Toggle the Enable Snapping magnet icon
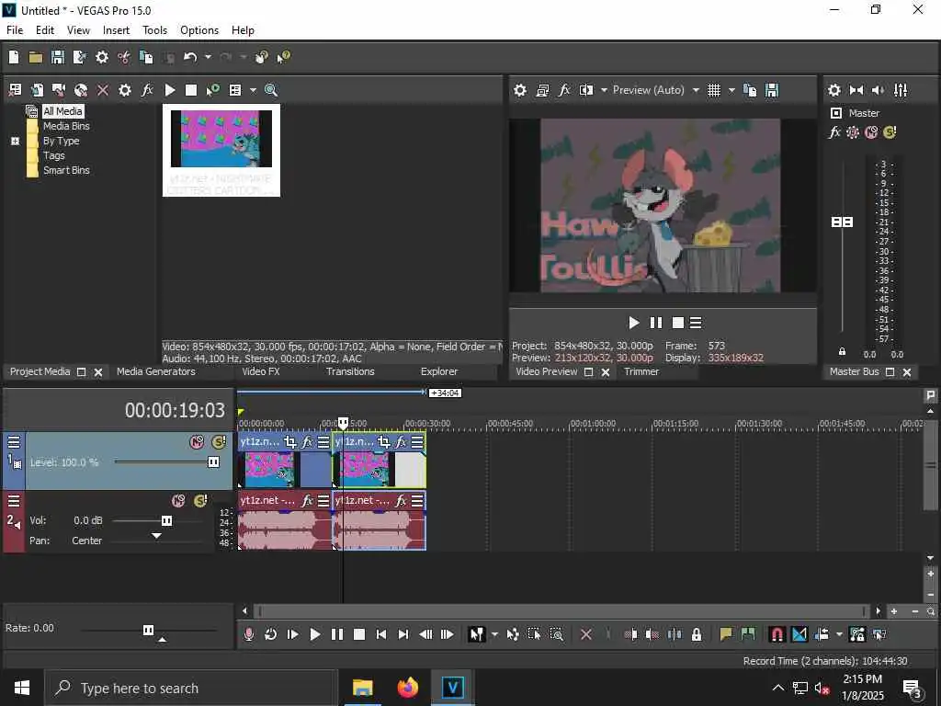 click(x=777, y=634)
